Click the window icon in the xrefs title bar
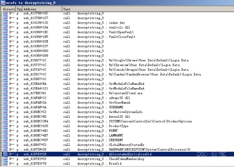 (x=3, y=3)
